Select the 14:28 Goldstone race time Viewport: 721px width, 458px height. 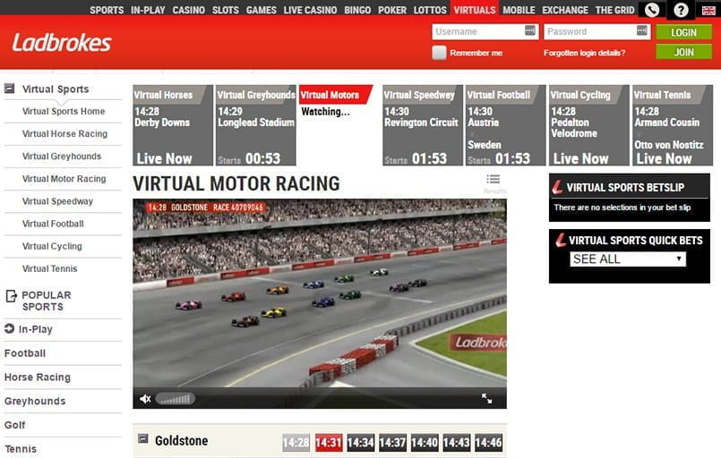pos(296,443)
